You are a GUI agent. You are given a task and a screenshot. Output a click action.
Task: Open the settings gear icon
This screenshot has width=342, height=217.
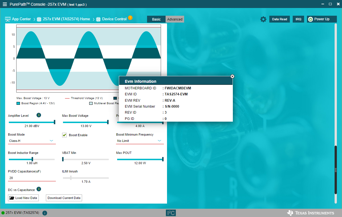263,19
